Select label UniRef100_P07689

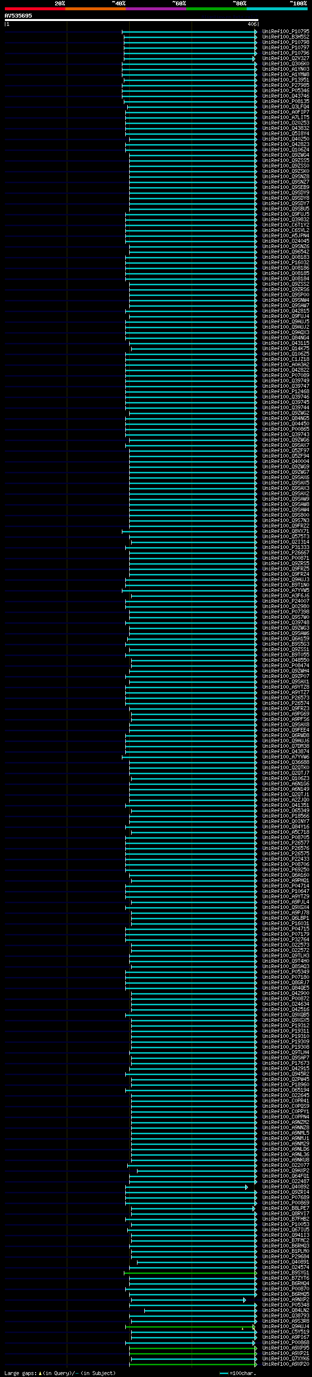point(285,1197)
